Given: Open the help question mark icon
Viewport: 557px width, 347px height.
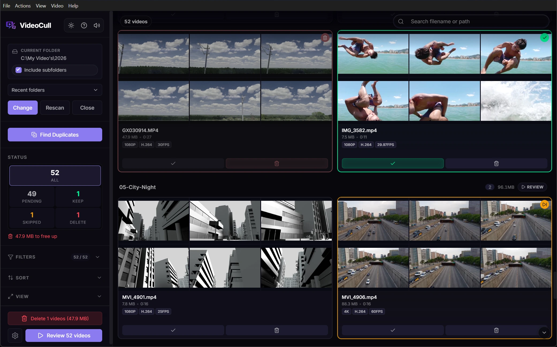Looking at the screenshot, I should (x=84, y=25).
